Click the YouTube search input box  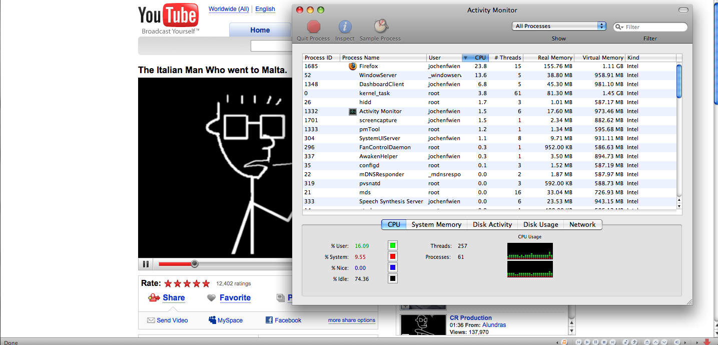271,46
